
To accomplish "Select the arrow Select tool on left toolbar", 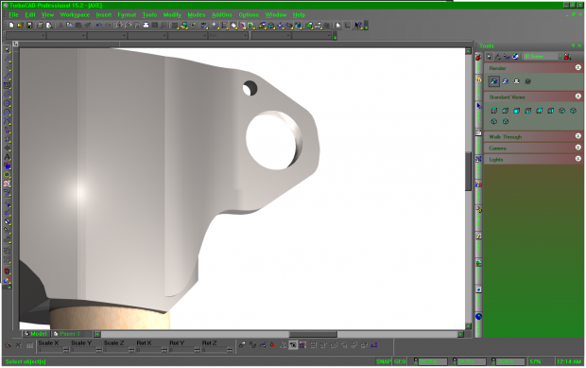I will pyautogui.click(x=8, y=50).
